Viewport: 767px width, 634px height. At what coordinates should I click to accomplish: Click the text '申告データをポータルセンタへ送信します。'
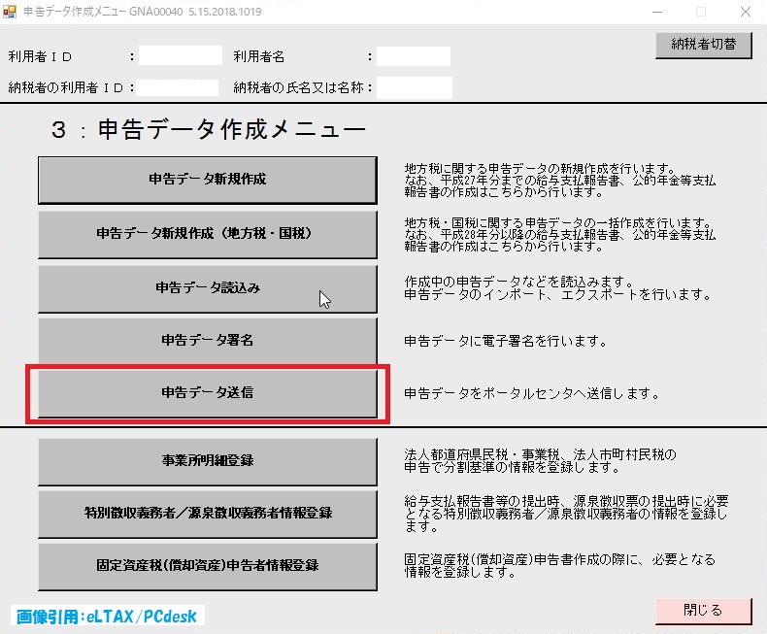[x=532, y=393]
